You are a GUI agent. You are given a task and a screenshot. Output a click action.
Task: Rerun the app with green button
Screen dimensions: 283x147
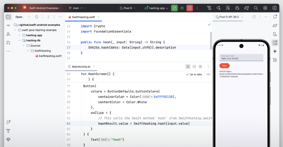[x=174, y=8]
